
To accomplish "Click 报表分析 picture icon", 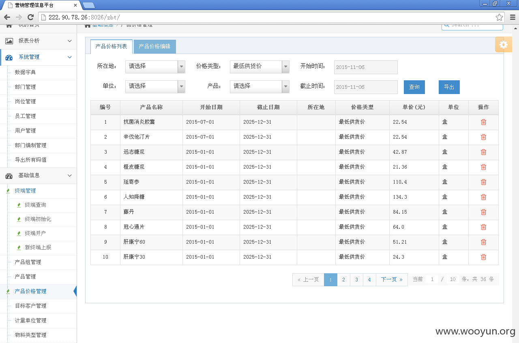I will [x=9, y=41].
